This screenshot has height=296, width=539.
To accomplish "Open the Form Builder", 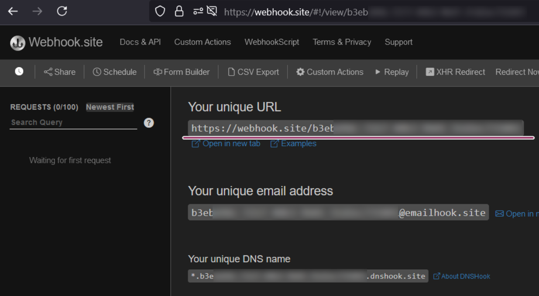I will click(182, 72).
